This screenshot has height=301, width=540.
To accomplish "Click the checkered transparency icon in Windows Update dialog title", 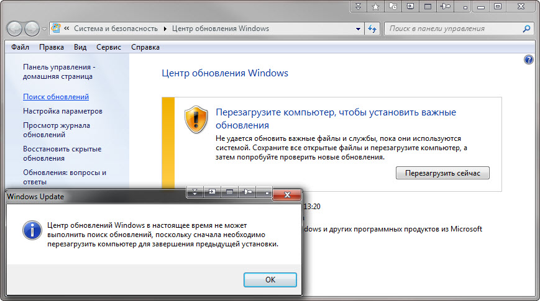I will pyautogui.click(x=229, y=192).
